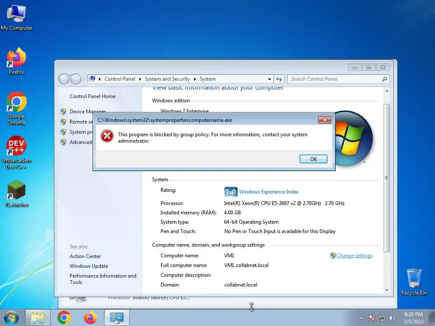435x326 pixels.
Task: Launch Chrome from the taskbar
Action: (x=64, y=318)
